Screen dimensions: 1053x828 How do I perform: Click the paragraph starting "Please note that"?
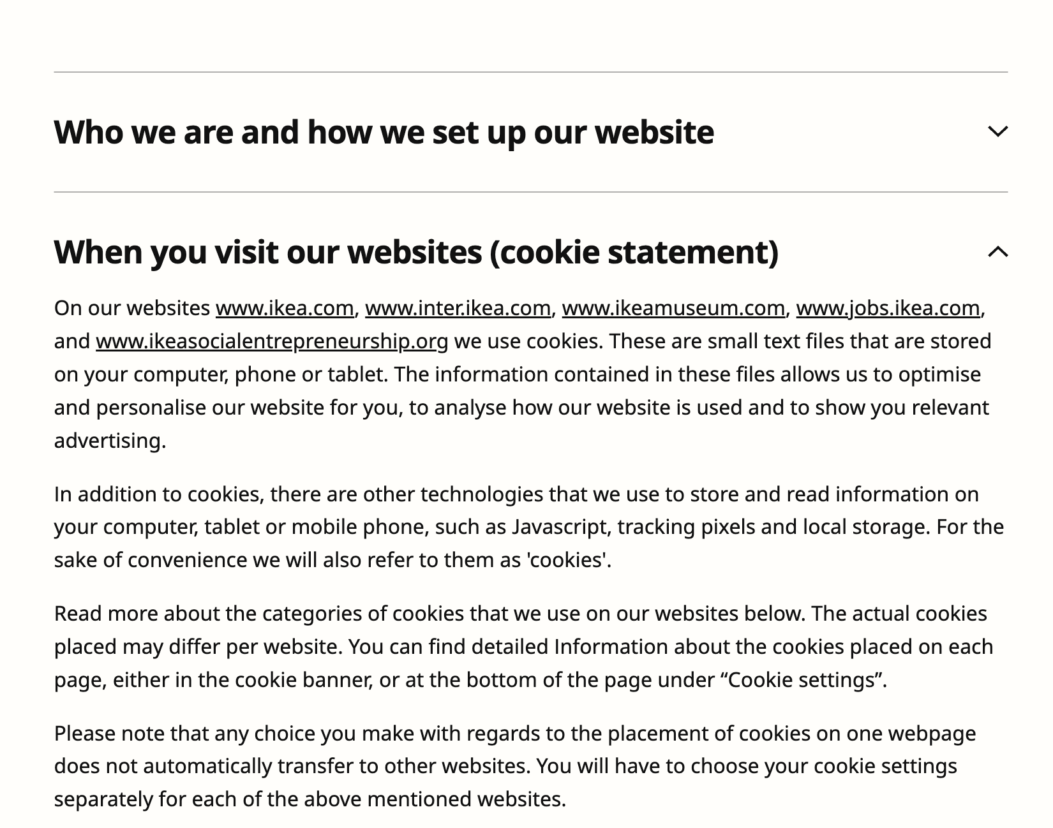(515, 766)
